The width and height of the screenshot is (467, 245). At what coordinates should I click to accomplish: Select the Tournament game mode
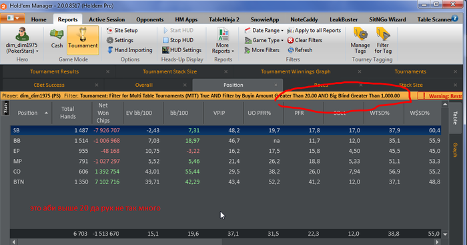(x=83, y=40)
